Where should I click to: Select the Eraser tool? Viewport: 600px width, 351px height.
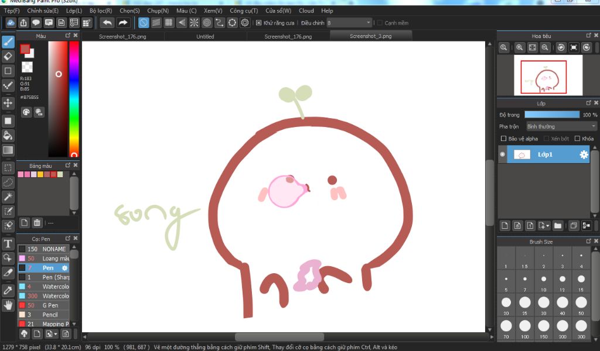point(8,56)
